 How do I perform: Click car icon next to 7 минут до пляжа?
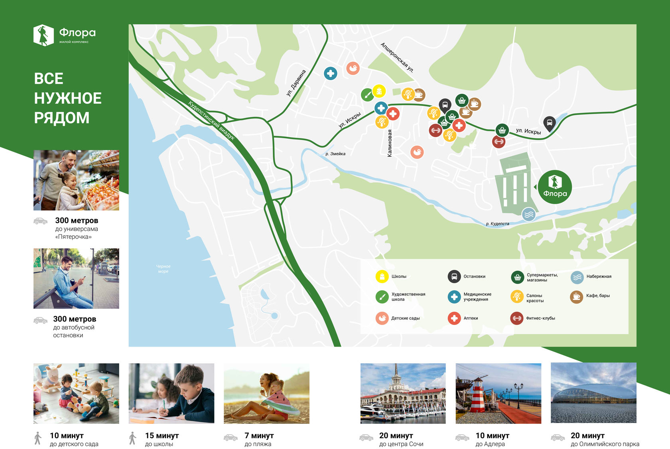click(x=231, y=438)
